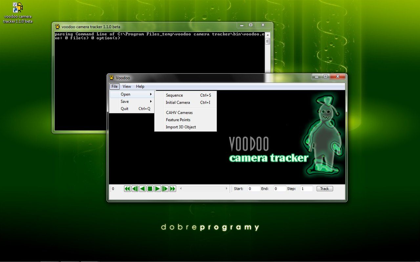
Task: Click the console scrollbar thumb
Action: pos(267,41)
